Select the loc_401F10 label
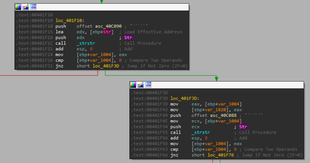Screen dimensions: 310x163 coord(70,21)
